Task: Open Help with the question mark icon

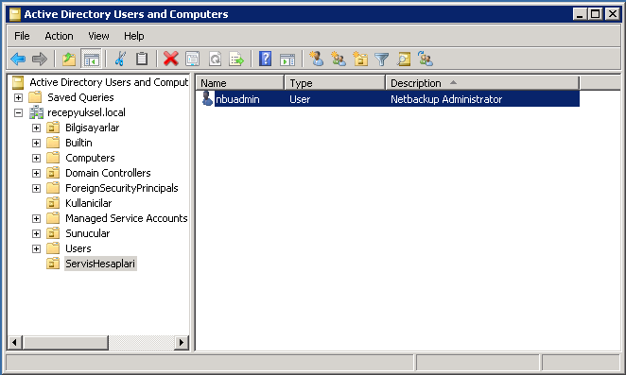Action: pyautogui.click(x=265, y=60)
